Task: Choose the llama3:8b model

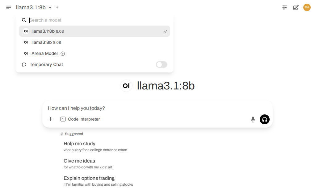Action: click(x=94, y=42)
